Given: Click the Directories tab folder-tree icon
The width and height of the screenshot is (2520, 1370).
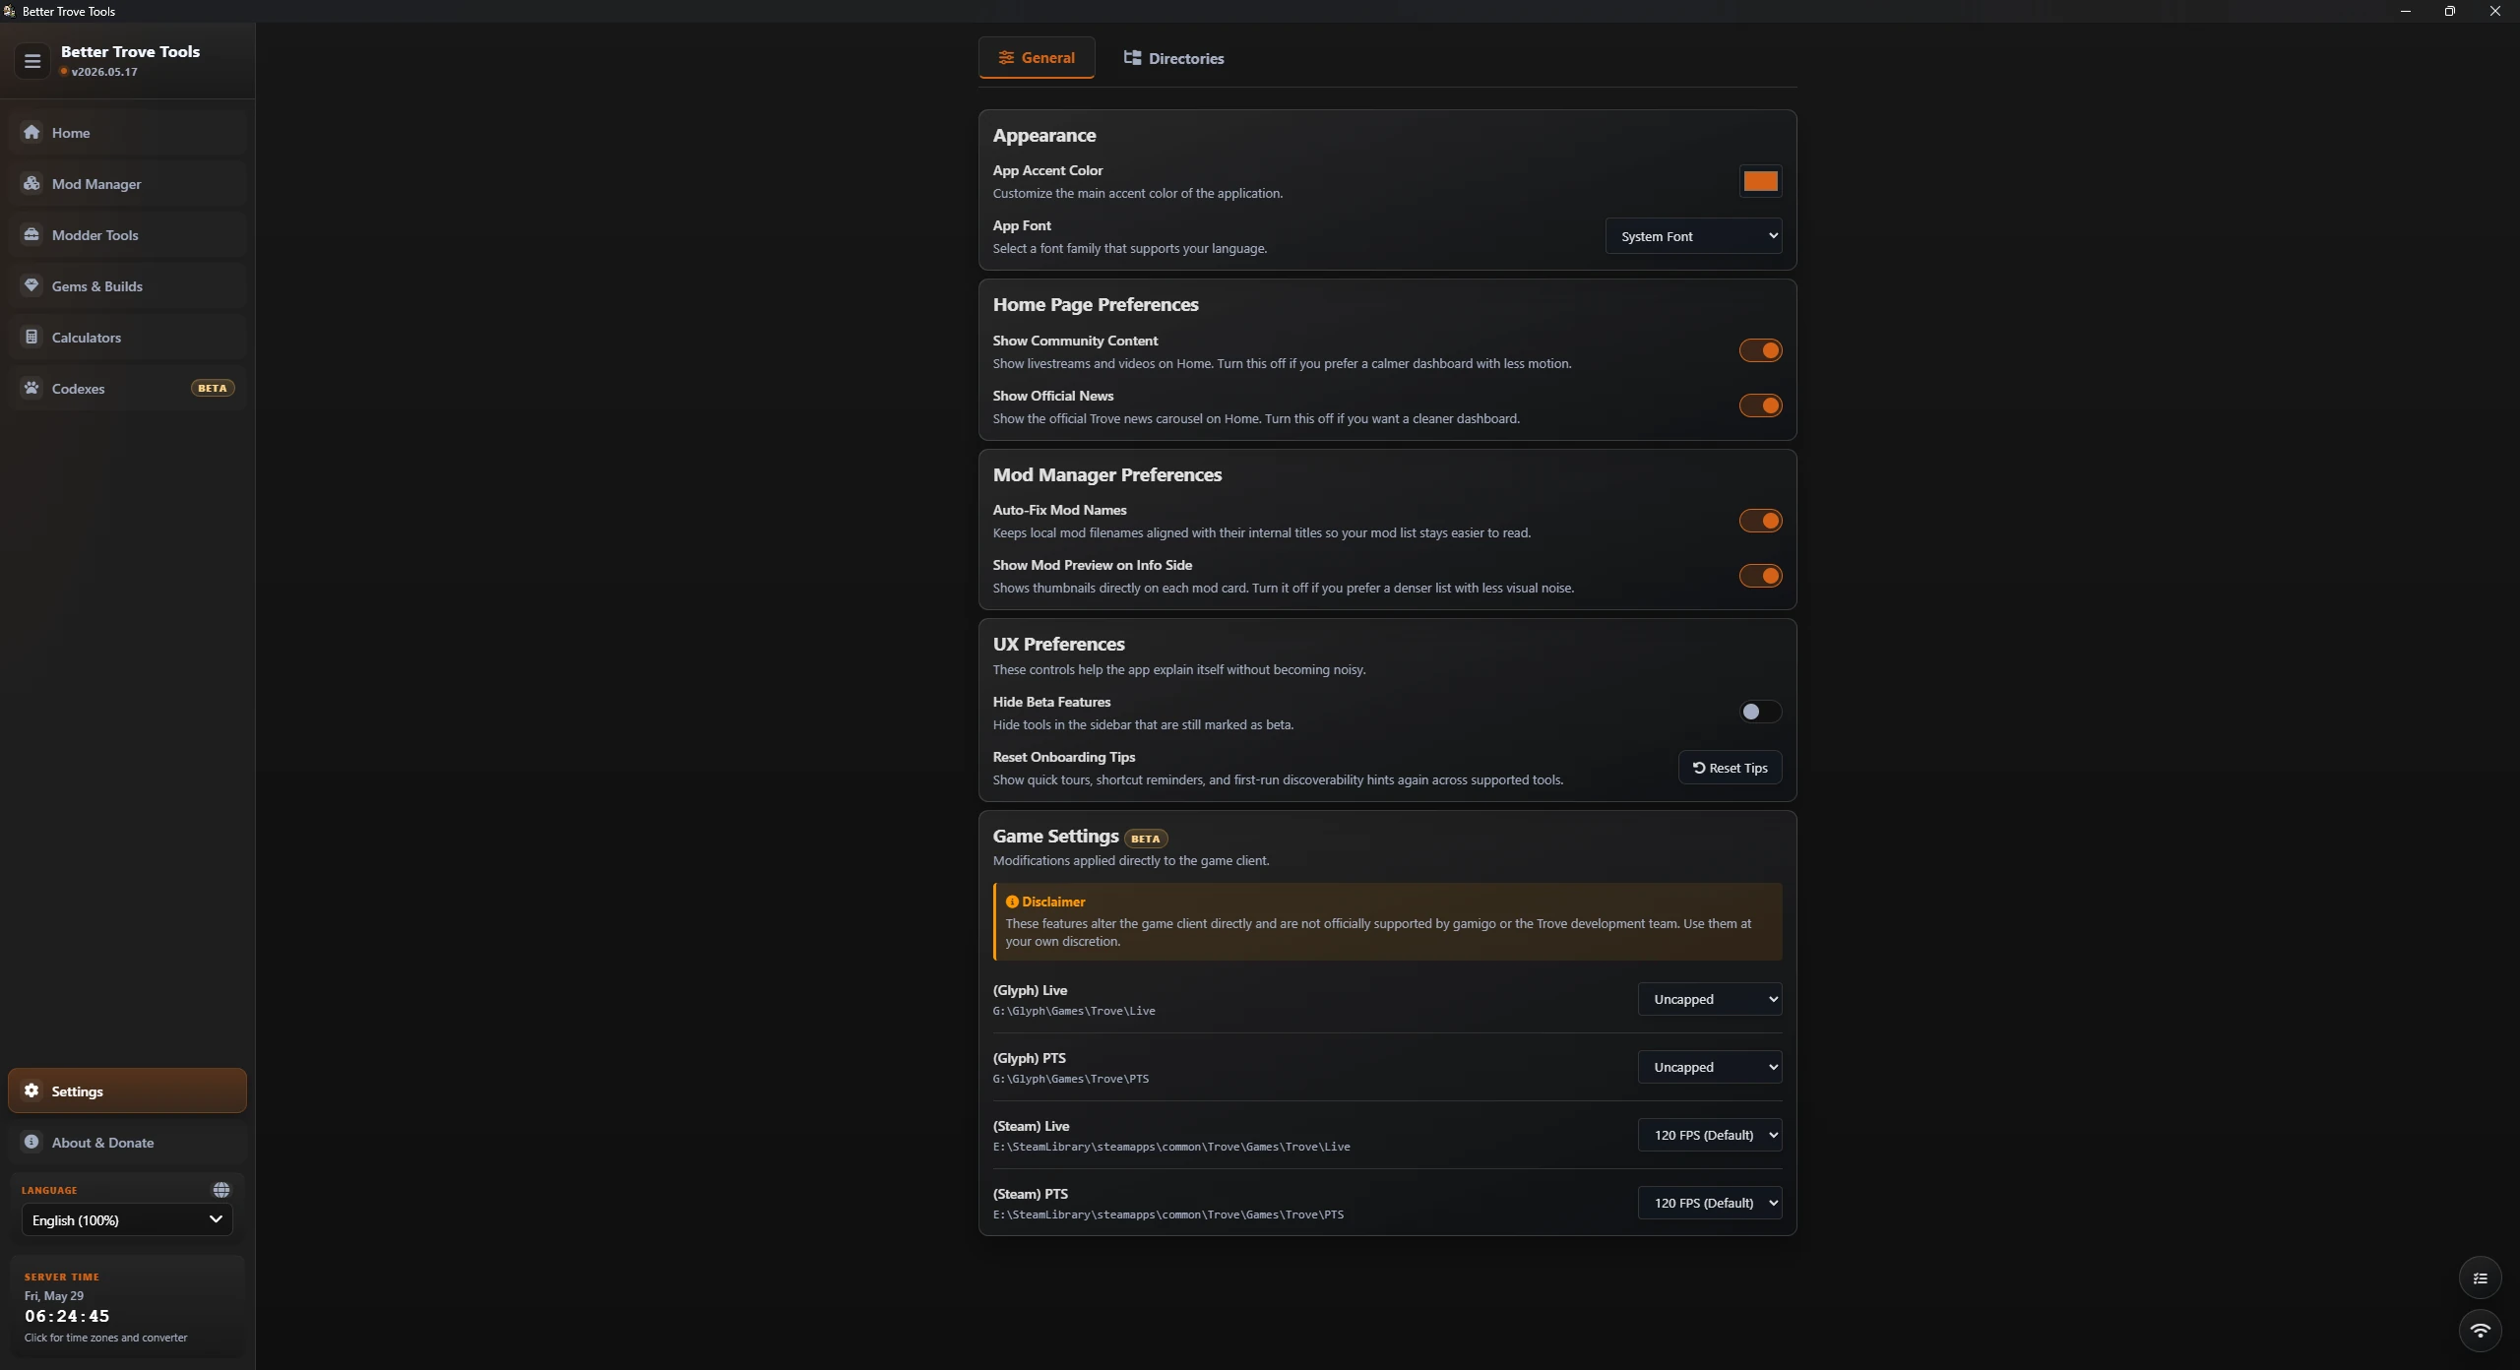Looking at the screenshot, I should (x=1132, y=58).
